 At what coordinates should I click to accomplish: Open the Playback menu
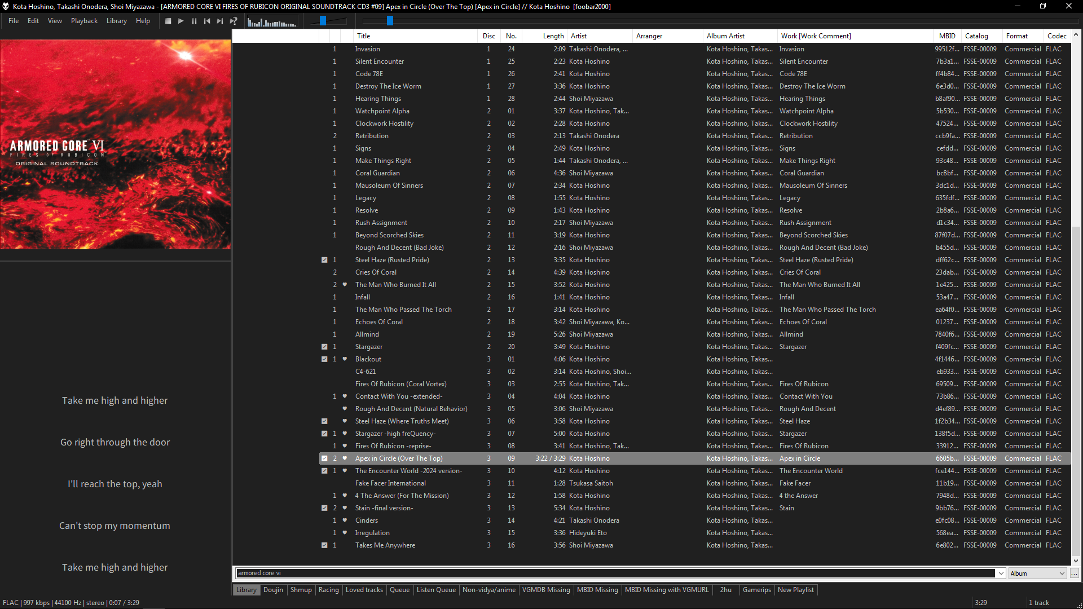pyautogui.click(x=84, y=21)
